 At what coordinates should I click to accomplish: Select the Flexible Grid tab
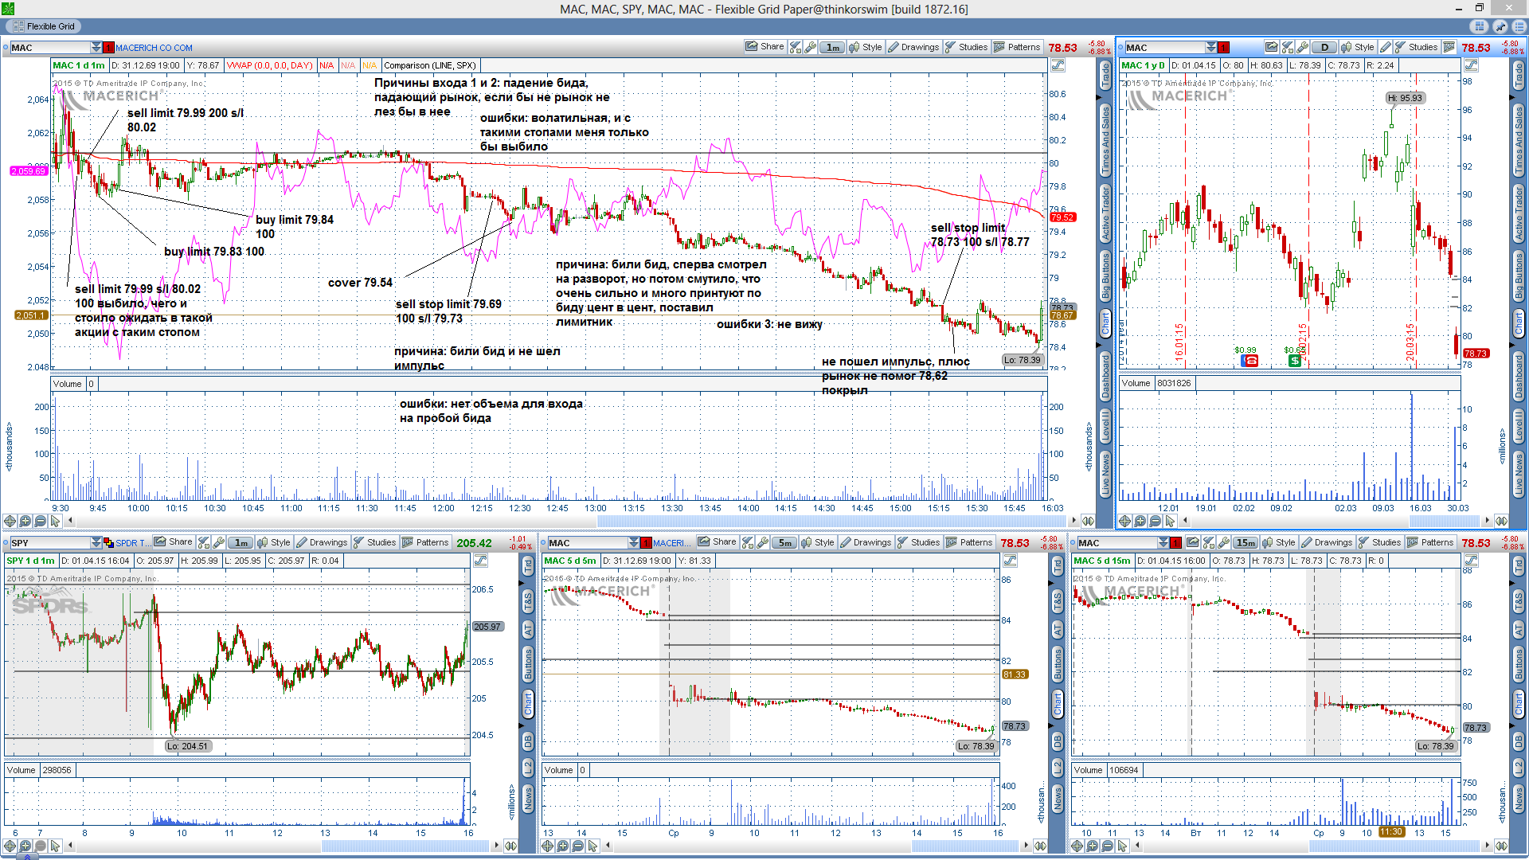(x=43, y=26)
